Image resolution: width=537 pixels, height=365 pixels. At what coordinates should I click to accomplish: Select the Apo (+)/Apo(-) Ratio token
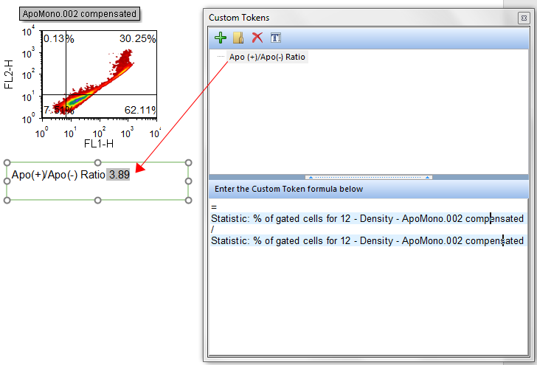click(x=267, y=57)
